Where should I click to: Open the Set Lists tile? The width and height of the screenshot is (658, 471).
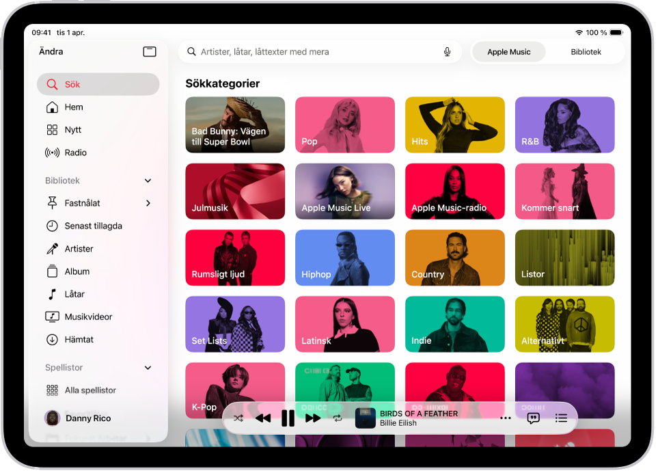(235, 324)
